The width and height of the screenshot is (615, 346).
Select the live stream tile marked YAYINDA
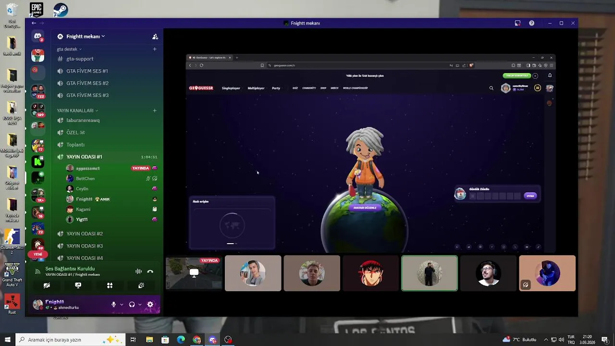(x=194, y=273)
